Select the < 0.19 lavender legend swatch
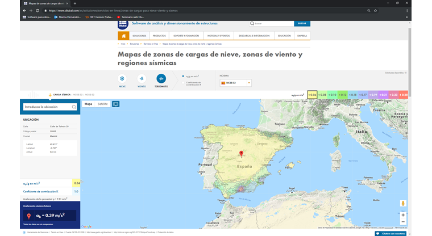 [x=373, y=95]
